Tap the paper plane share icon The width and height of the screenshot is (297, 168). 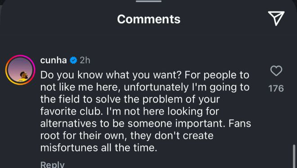pos(276,18)
